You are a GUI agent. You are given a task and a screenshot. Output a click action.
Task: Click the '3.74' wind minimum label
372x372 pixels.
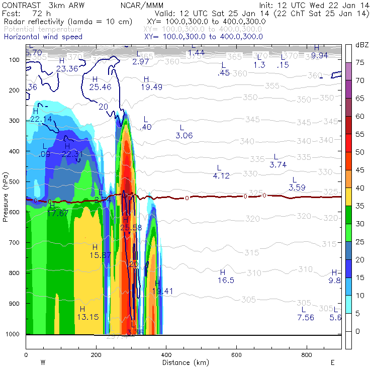[278, 165]
